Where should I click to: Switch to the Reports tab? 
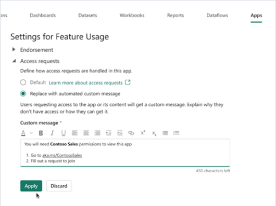click(175, 16)
